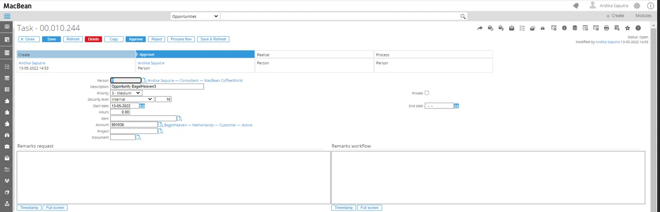660x212 pixels.
Task: Click the search magnifier icon
Action: point(463,16)
